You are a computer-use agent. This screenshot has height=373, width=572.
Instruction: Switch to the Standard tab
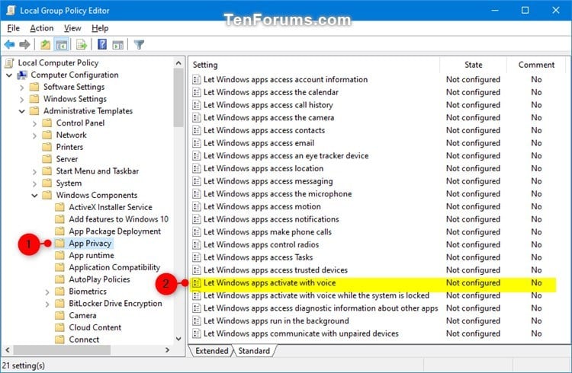pos(254,351)
